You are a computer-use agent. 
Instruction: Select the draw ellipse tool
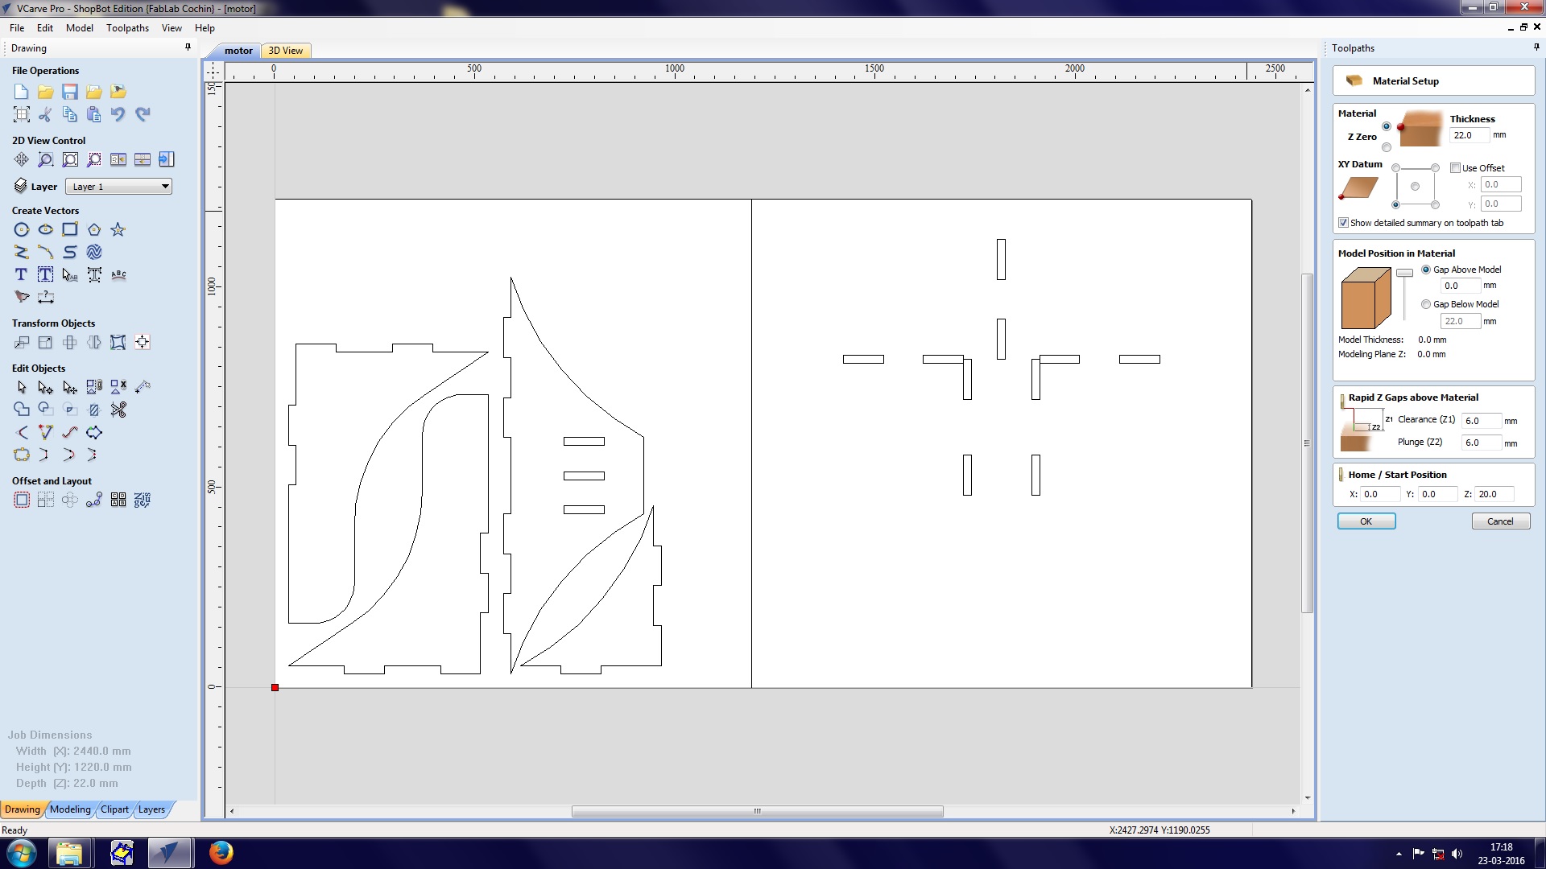pyautogui.click(x=46, y=230)
